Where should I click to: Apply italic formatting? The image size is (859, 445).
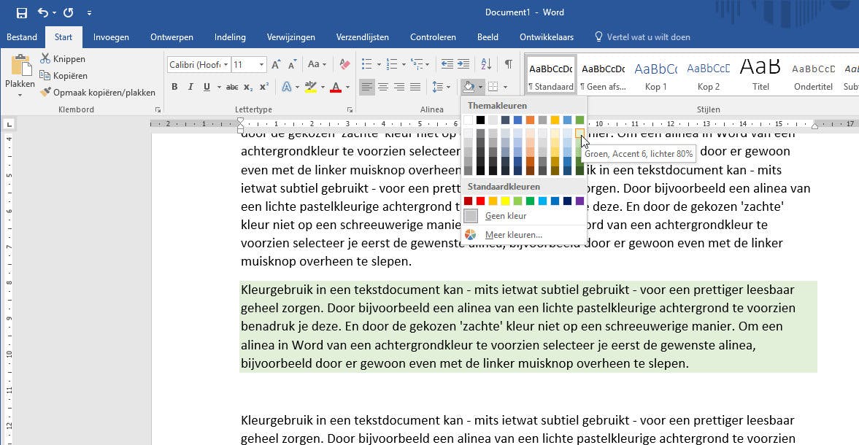pyautogui.click(x=190, y=88)
